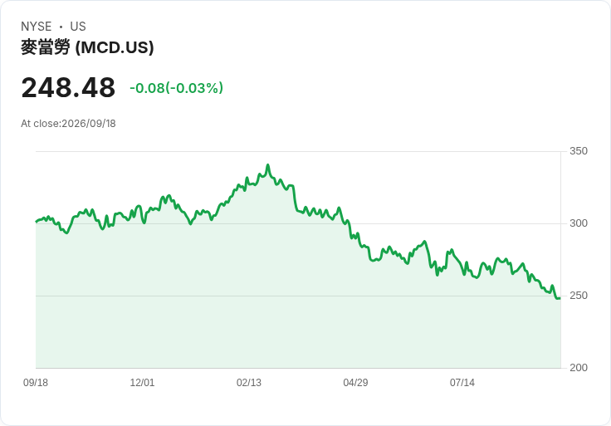Select the 07/14 x-axis date label

462,383
